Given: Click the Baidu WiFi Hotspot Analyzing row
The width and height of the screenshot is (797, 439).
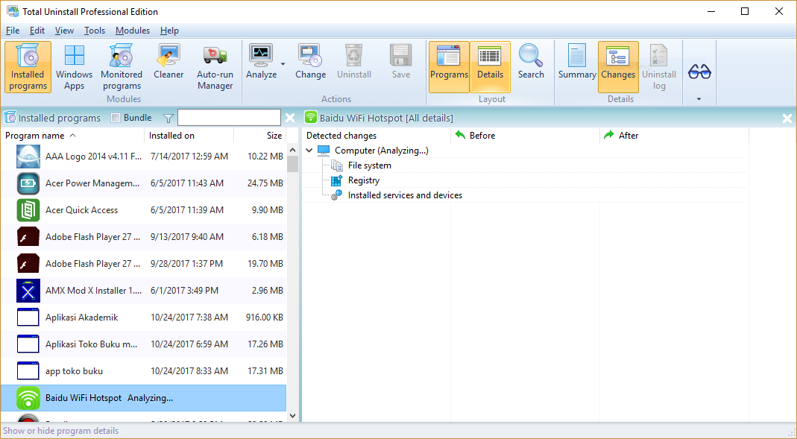Looking at the screenshot, I should (143, 398).
